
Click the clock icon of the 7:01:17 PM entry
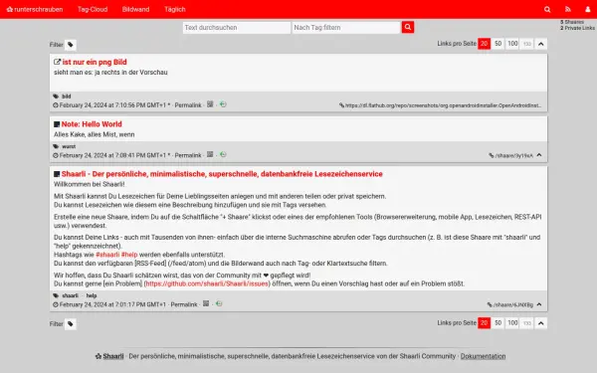pyautogui.click(x=56, y=305)
